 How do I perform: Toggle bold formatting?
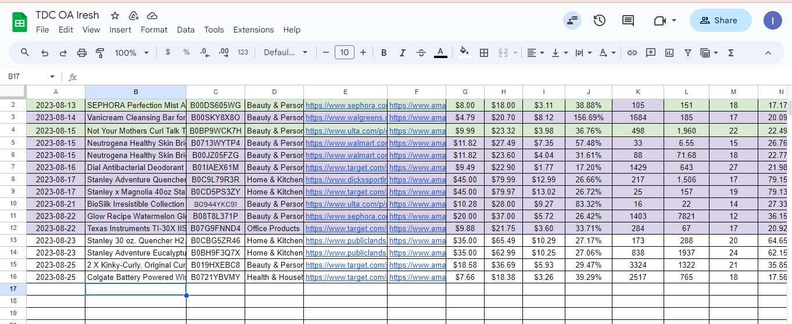pyautogui.click(x=384, y=53)
